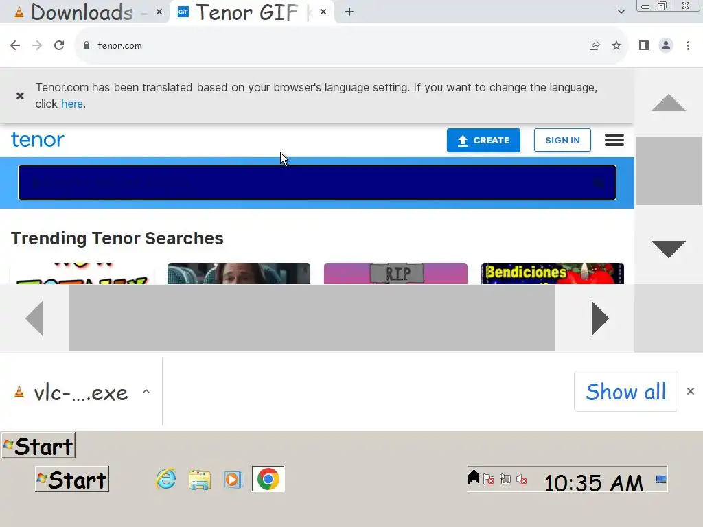Open the Chrome profile avatar

(x=666, y=45)
